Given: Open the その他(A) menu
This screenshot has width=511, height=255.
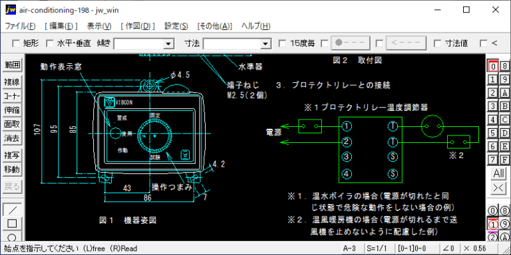Looking at the screenshot, I should 214,27.
